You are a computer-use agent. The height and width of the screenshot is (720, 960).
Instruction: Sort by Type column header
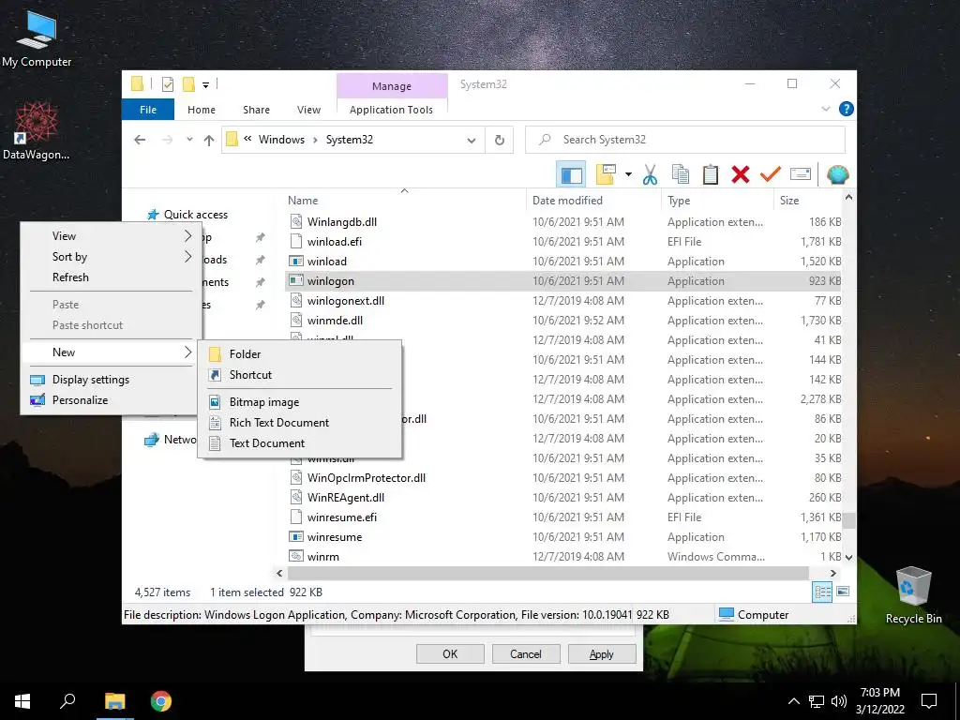pos(717,201)
